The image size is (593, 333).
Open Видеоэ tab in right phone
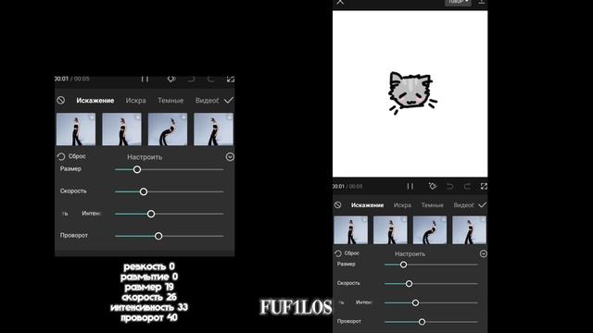463,205
